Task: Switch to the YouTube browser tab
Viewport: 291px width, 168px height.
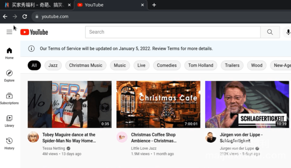Action: [x=111, y=5]
